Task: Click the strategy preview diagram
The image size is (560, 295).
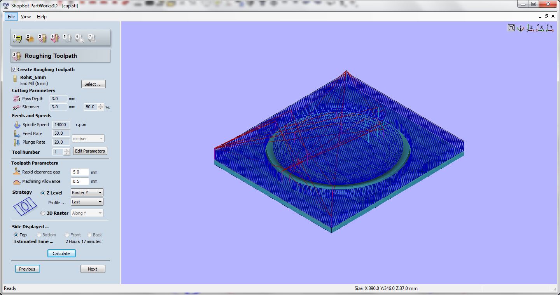Action: [25, 206]
